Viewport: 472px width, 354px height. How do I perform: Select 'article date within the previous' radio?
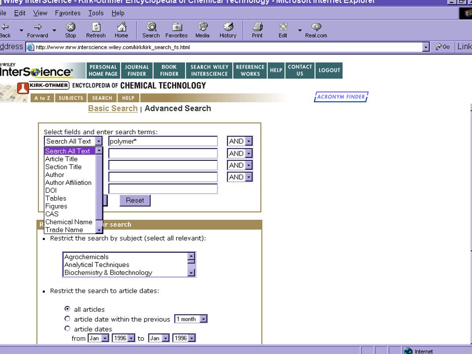coord(67,319)
